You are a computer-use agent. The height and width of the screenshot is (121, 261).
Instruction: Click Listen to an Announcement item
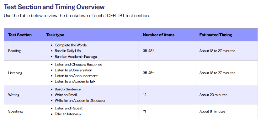tap(76, 76)
